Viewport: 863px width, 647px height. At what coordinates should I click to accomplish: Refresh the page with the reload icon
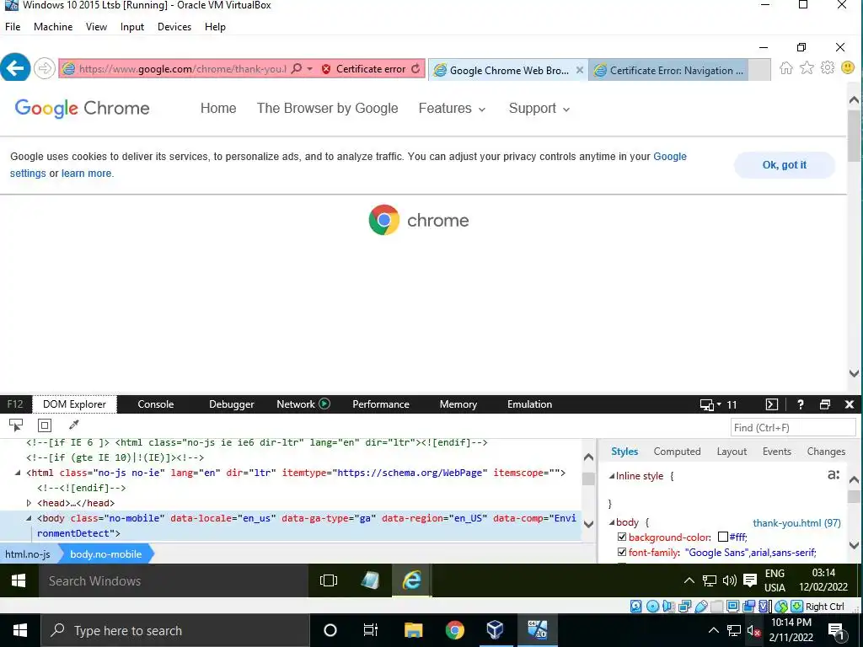click(415, 69)
